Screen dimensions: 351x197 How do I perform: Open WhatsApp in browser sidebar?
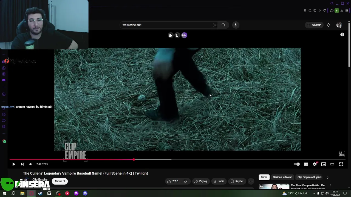click(4, 68)
